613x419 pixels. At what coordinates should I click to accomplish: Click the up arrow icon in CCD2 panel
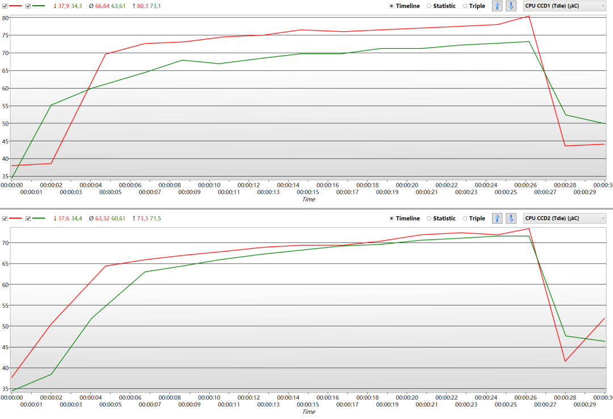click(x=497, y=218)
